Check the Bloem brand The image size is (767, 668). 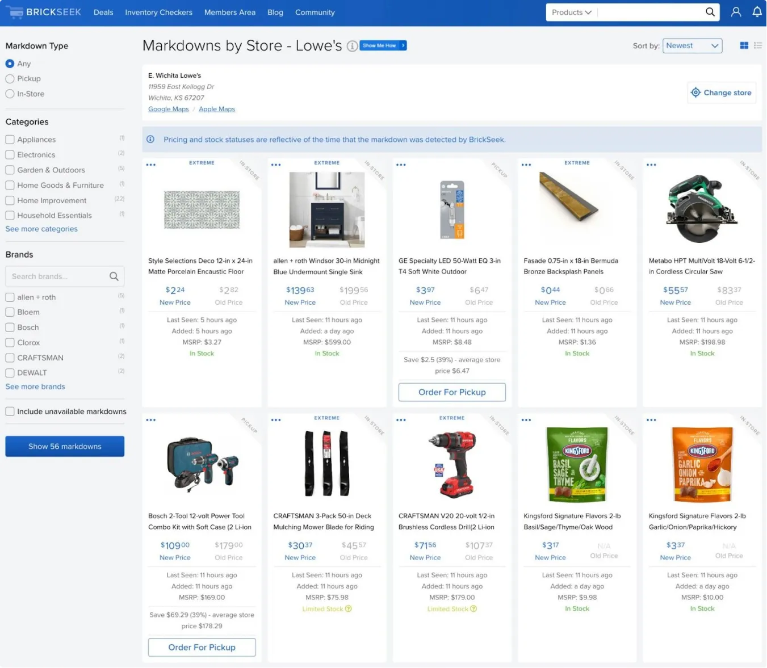click(10, 312)
